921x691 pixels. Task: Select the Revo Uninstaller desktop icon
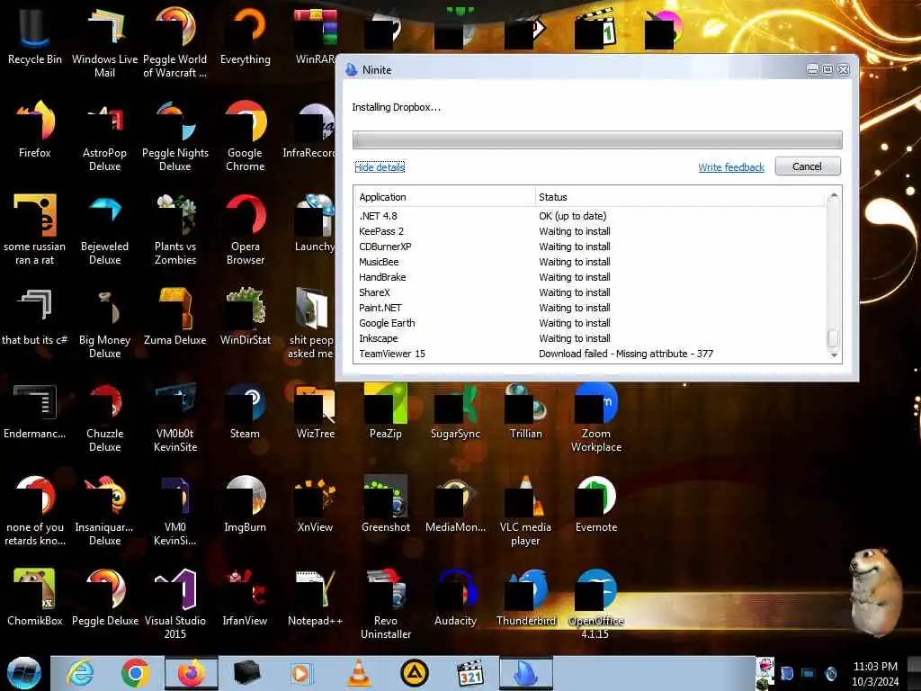coord(386,604)
